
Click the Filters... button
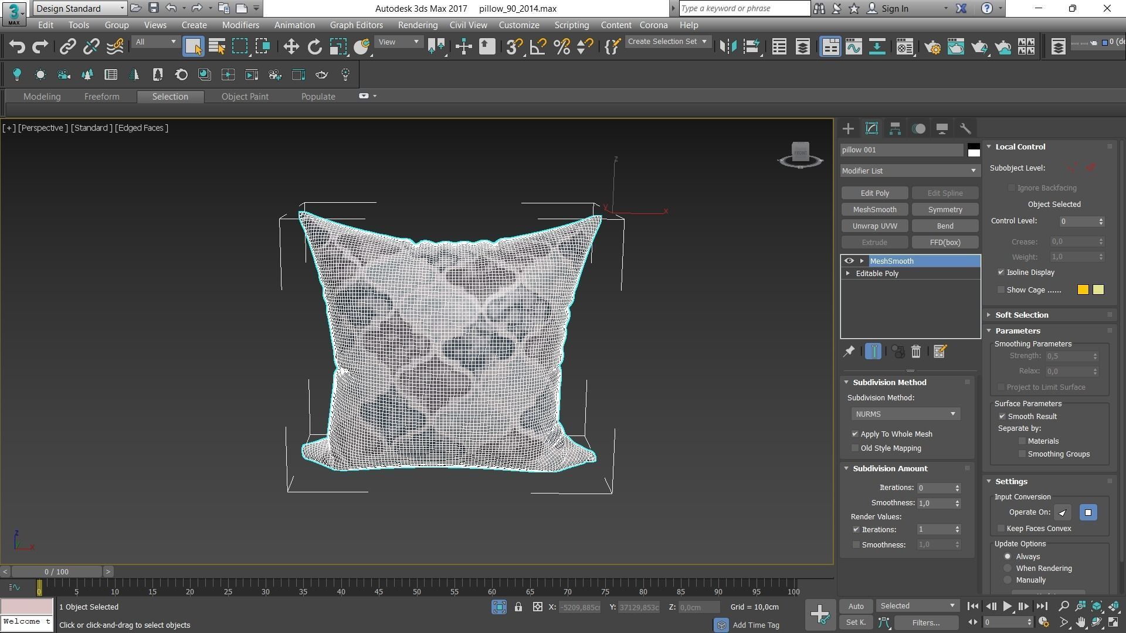(925, 623)
